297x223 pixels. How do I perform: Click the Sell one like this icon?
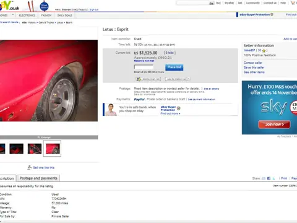coord(30,167)
